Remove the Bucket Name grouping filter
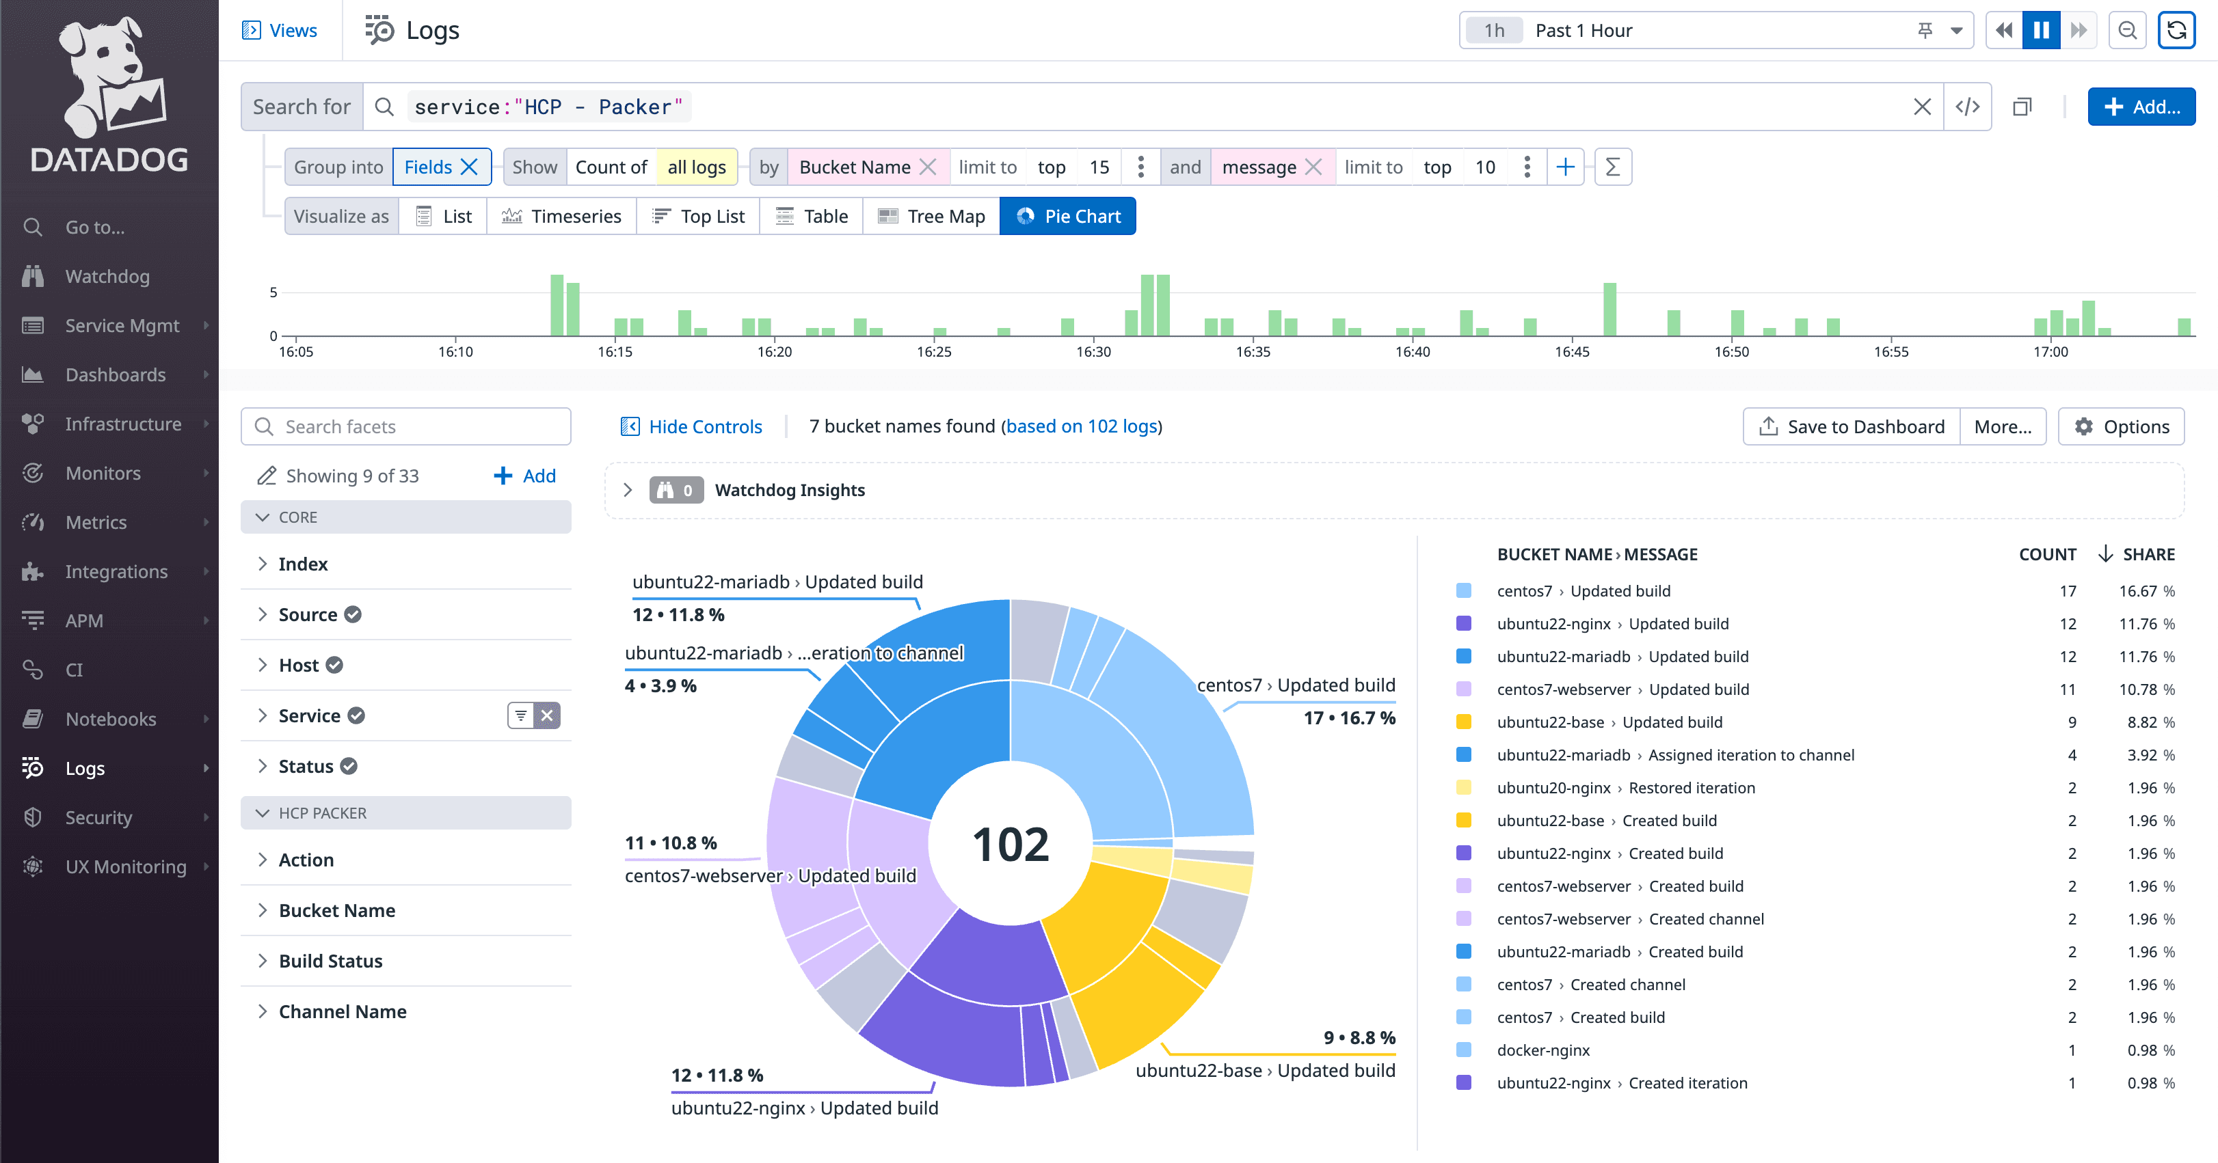This screenshot has width=2218, height=1163. [929, 166]
